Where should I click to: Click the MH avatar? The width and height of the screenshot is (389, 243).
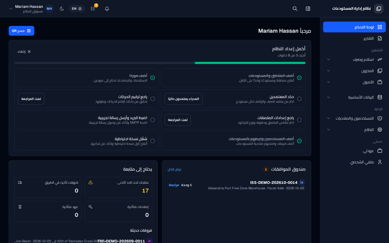click(x=49, y=9)
